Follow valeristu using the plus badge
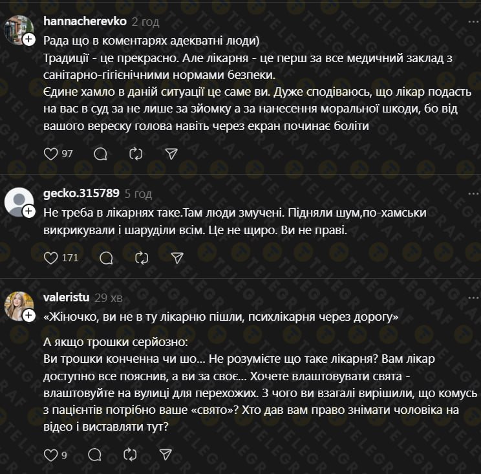Image resolution: width=481 pixels, height=474 pixels. point(29,316)
